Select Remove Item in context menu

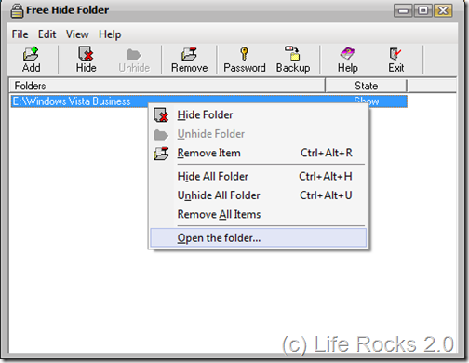(x=258, y=153)
